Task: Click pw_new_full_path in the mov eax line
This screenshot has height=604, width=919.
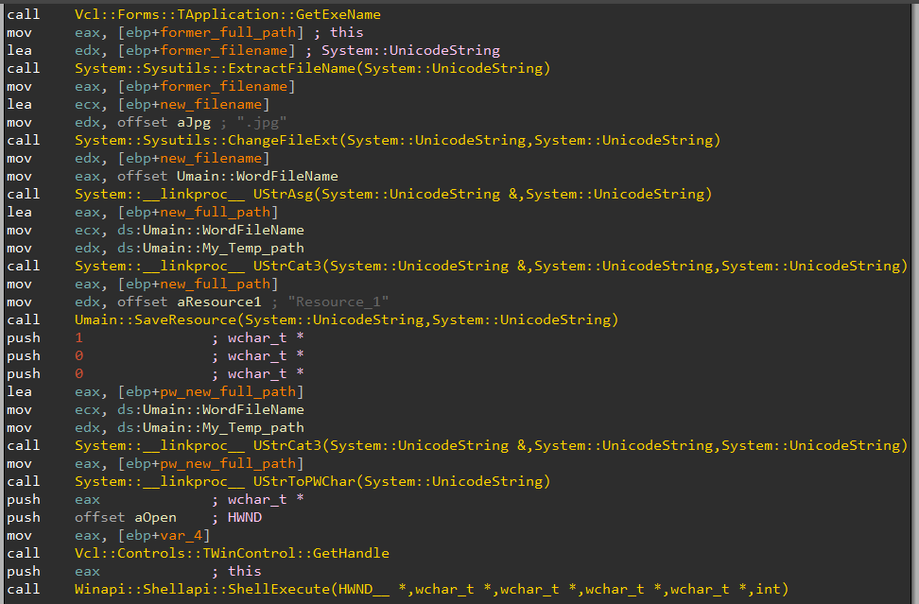Action: [x=228, y=463]
